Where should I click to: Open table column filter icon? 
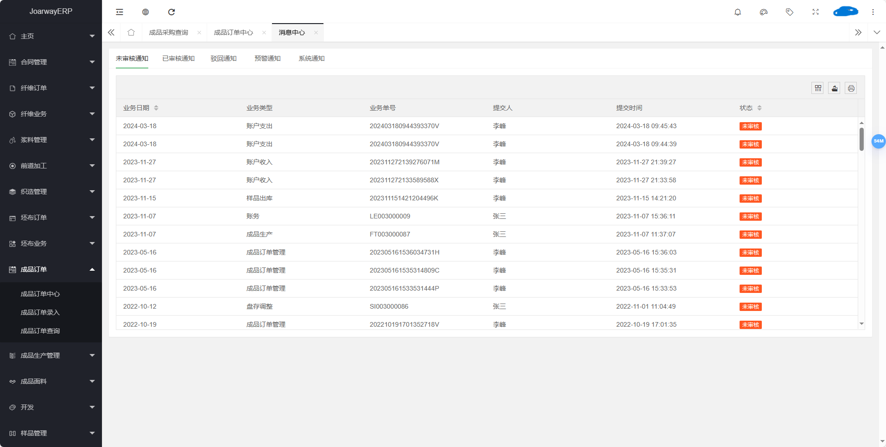tap(818, 88)
